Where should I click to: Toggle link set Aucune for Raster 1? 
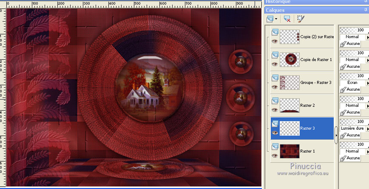[x=350, y=158]
